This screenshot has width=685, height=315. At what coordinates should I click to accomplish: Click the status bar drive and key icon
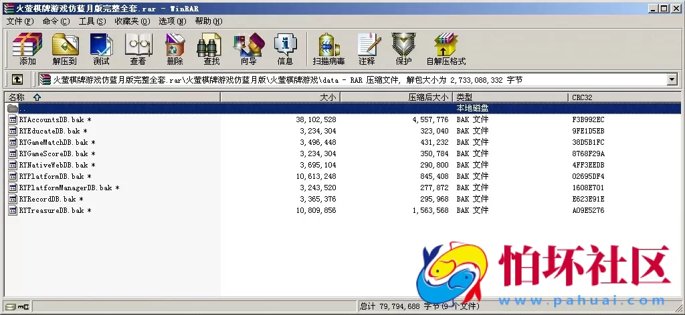click(17, 307)
